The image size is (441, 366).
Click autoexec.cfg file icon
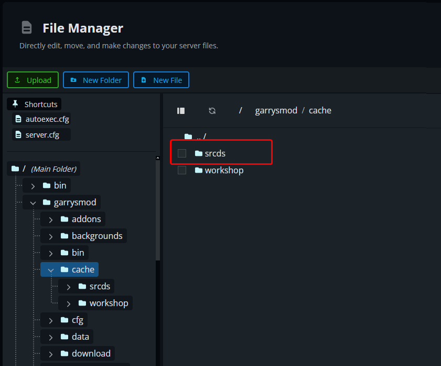click(18, 119)
